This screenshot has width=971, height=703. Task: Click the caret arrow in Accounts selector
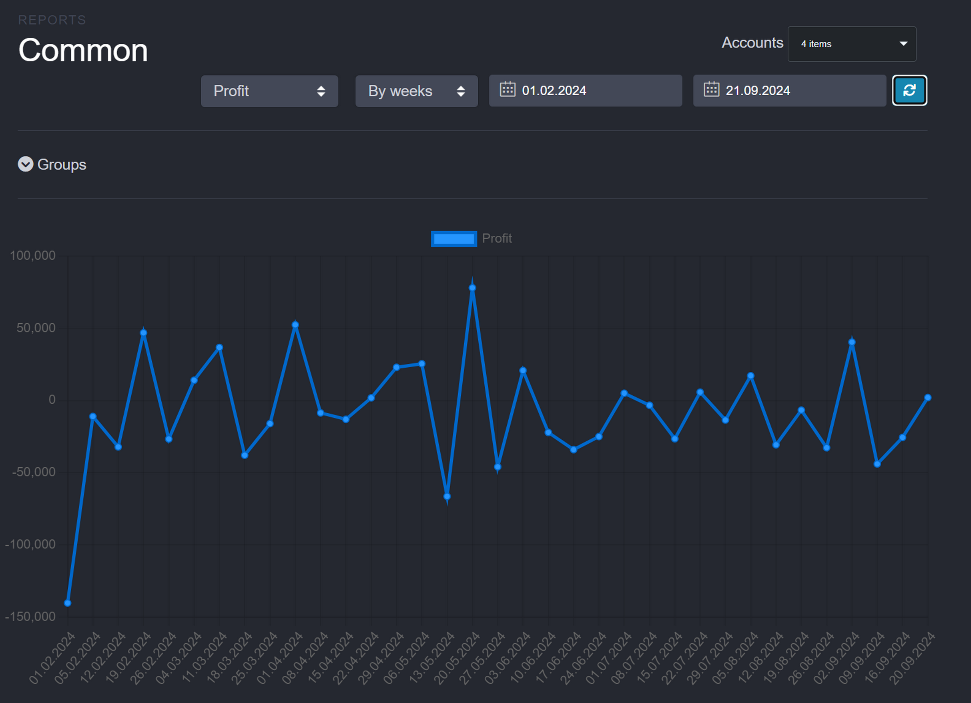coord(903,44)
